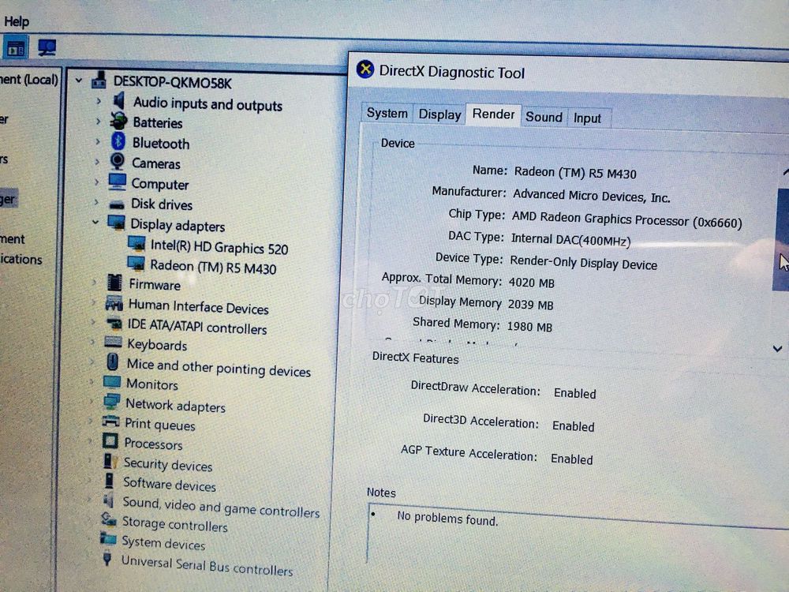This screenshot has height=592, width=789.
Task: Collapse the DESKTOP-QKMO58K root node
Action: click(x=78, y=80)
